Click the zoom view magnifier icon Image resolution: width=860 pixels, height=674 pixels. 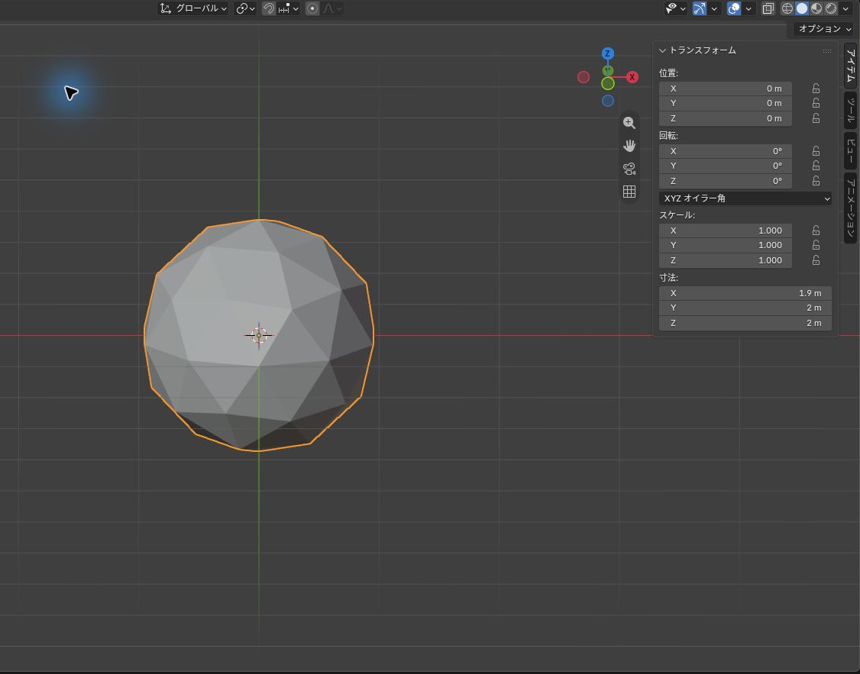click(629, 123)
